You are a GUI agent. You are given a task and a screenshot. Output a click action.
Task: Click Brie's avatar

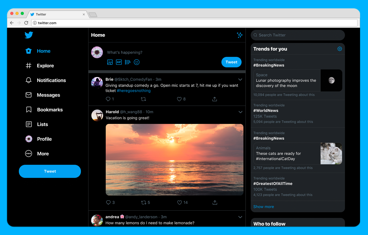(x=97, y=83)
